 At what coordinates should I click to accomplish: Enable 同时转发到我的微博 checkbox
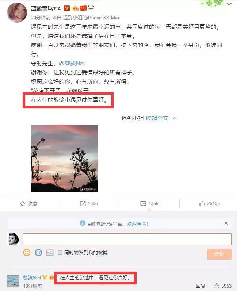tap(60, 253)
